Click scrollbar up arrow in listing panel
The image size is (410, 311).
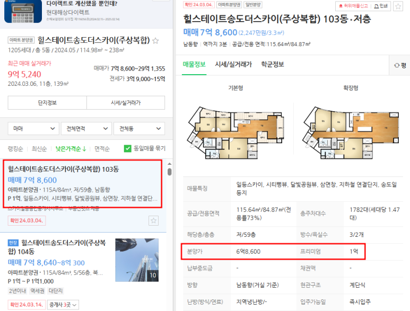pos(169,164)
